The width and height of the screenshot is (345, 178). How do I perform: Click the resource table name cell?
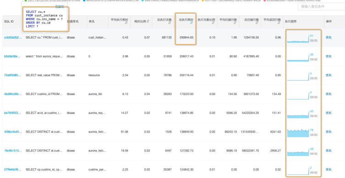[94, 75]
